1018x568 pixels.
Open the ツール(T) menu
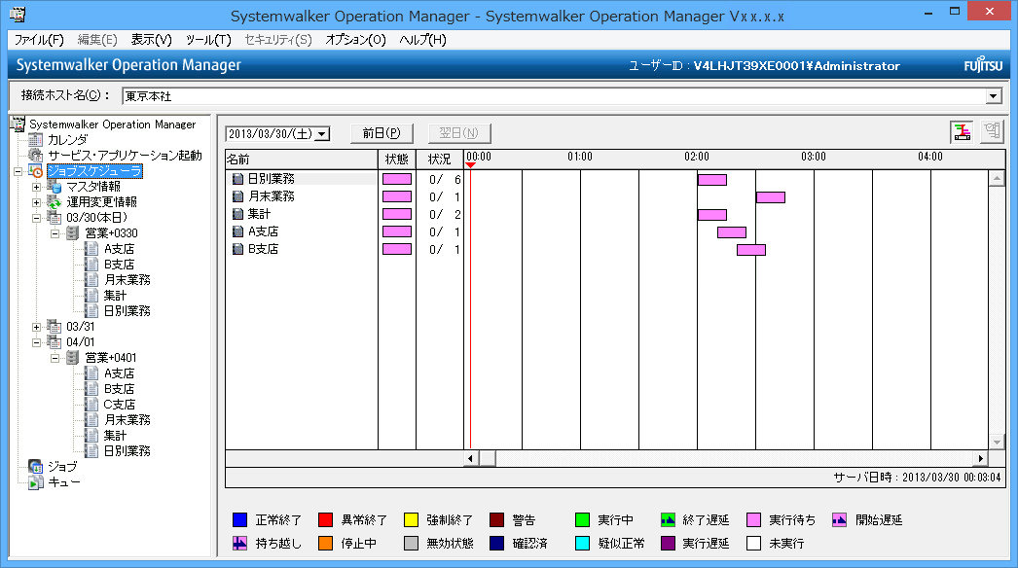208,40
